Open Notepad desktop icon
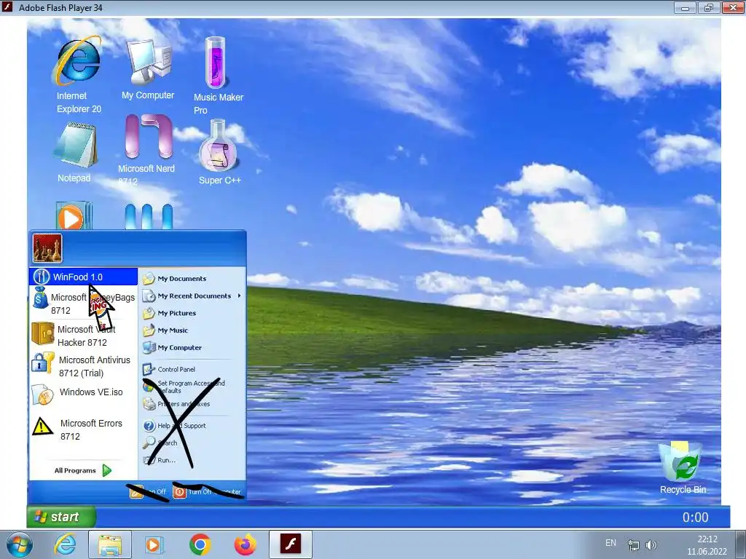This screenshot has width=746, height=559. click(x=74, y=152)
